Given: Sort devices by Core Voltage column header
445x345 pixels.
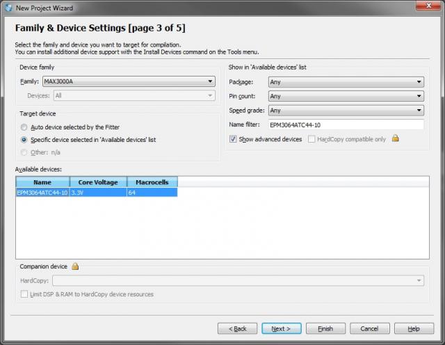Looking at the screenshot, I should (x=98, y=182).
